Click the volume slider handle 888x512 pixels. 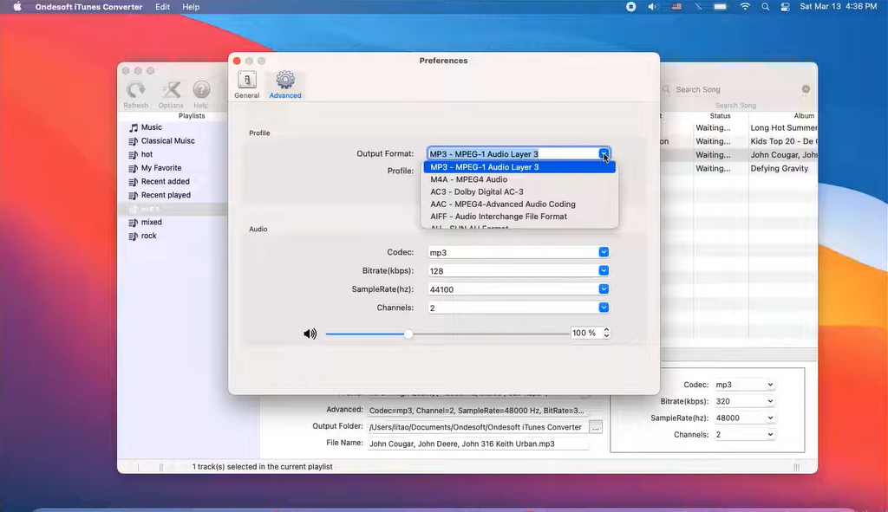tap(408, 334)
